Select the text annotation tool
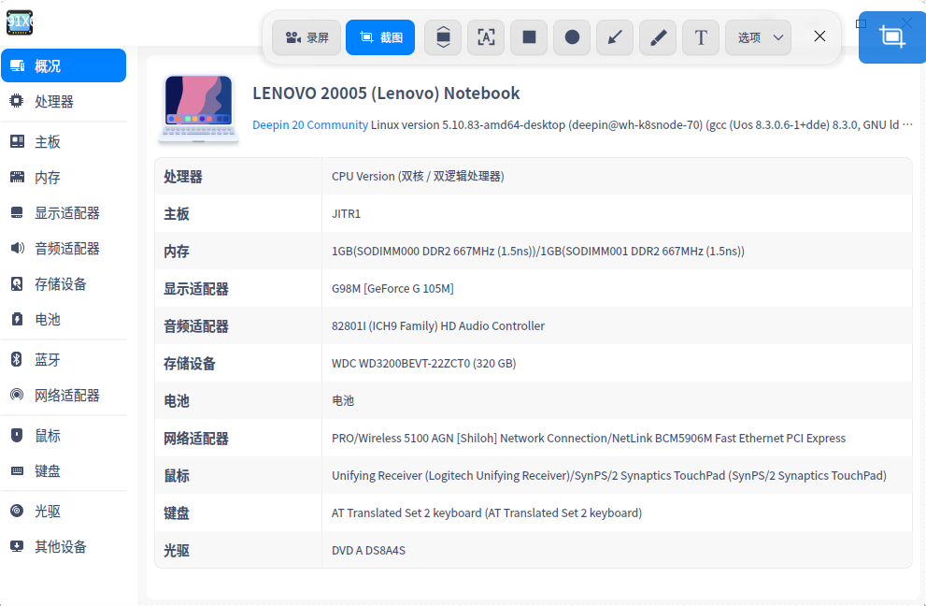Image resolution: width=926 pixels, height=606 pixels. [x=700, y=36]
